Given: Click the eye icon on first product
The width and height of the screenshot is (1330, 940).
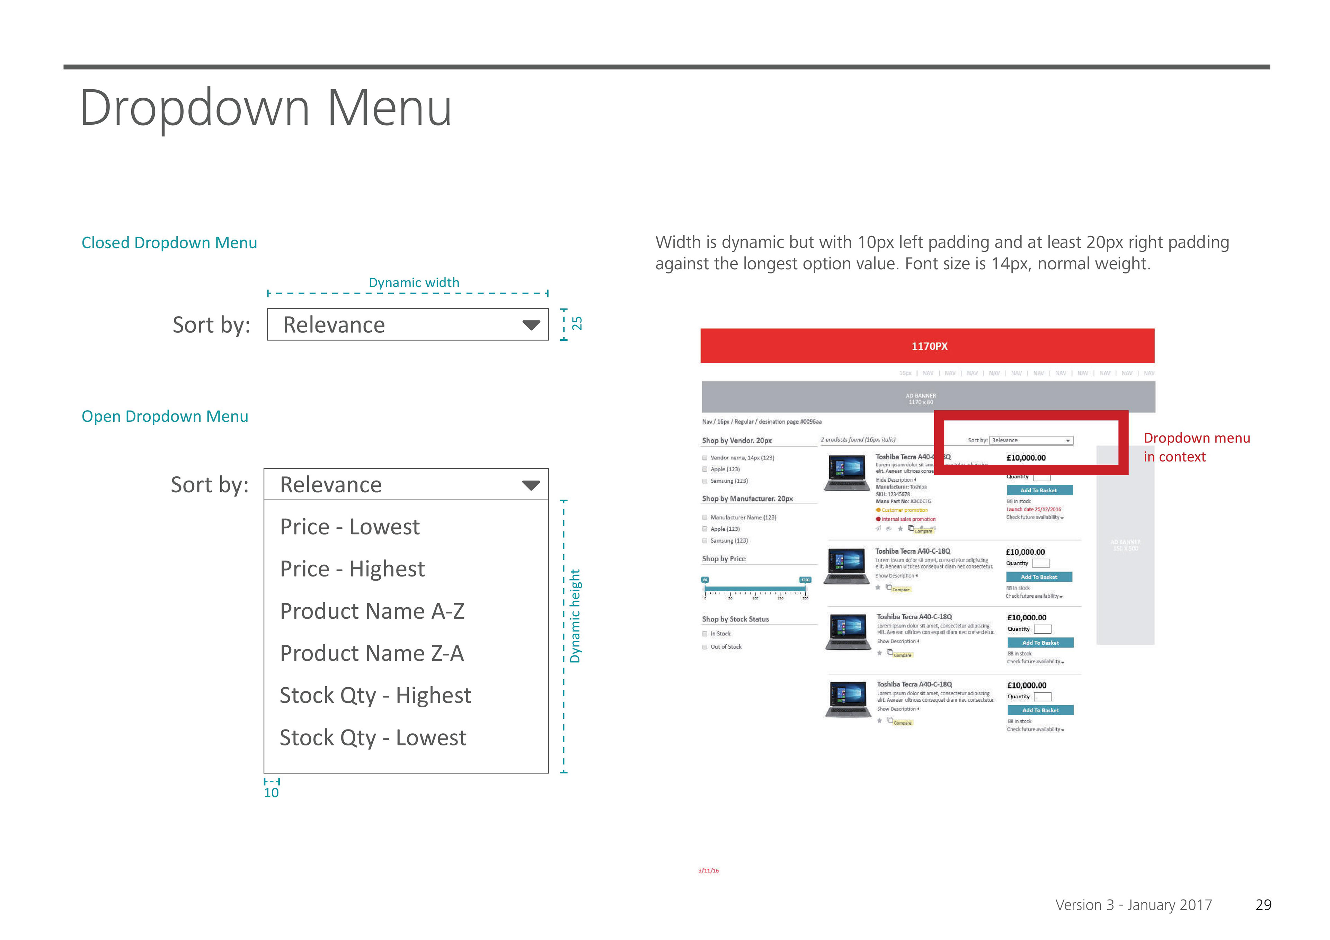Looking at the screenshot, I should (x=889, y=528).
